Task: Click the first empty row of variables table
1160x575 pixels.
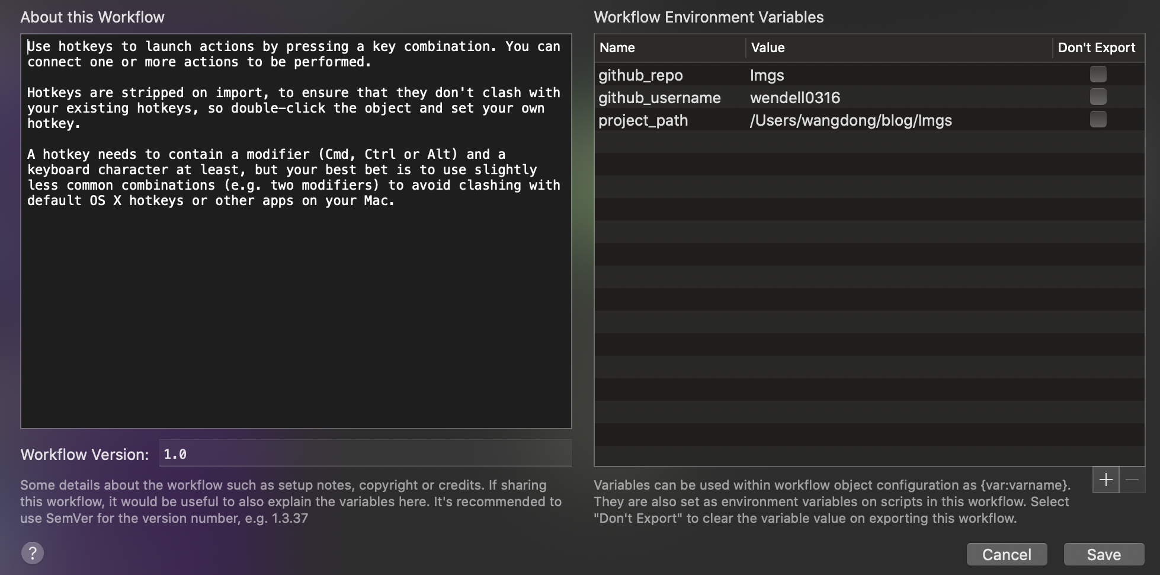Action: click(869, 143)
